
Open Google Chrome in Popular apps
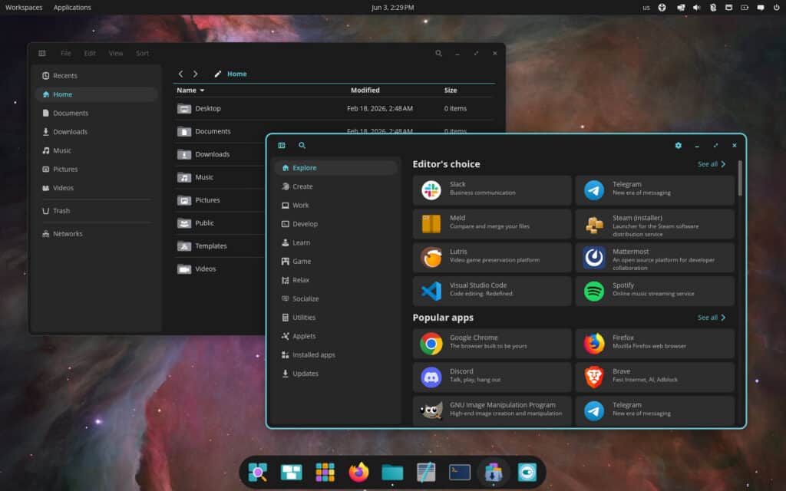click(x=492, y=344)
